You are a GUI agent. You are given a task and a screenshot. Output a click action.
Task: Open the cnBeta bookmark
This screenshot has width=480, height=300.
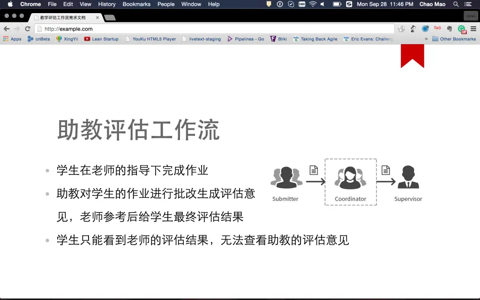[x=38, y=39]
